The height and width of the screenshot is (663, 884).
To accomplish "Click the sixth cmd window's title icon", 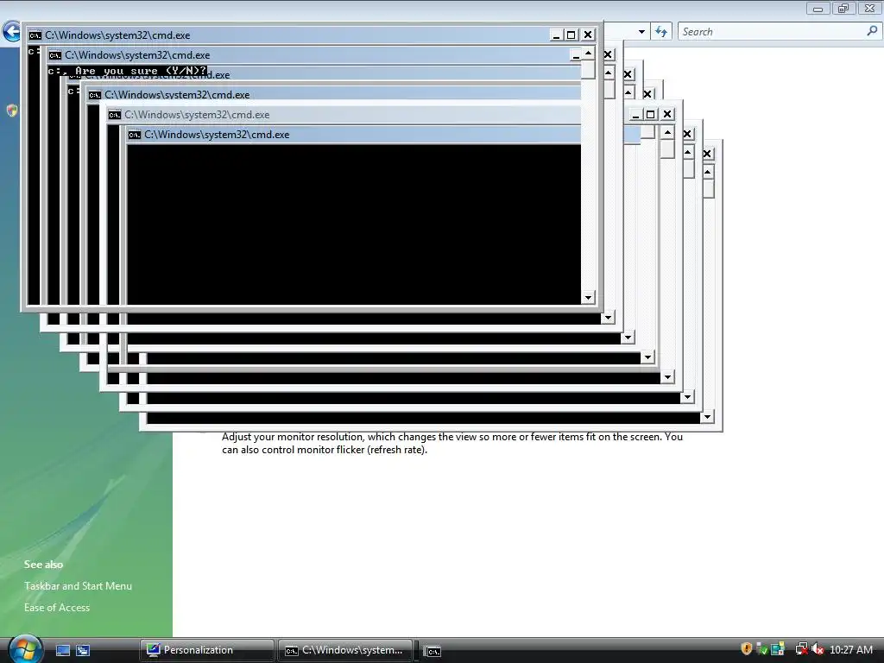I will pyautogui.click(x=134, y=135).
